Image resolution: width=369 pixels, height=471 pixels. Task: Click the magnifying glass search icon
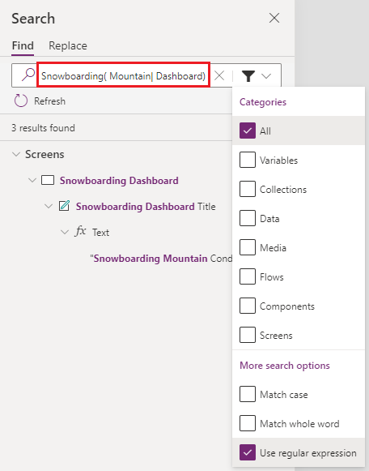[28, 75]
